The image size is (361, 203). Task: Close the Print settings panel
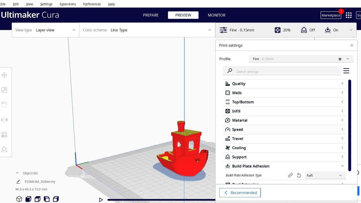point(352,45)
